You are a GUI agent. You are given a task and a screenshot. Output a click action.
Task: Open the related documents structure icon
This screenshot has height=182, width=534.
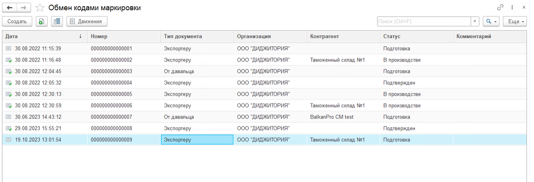(x=57, y=22)
